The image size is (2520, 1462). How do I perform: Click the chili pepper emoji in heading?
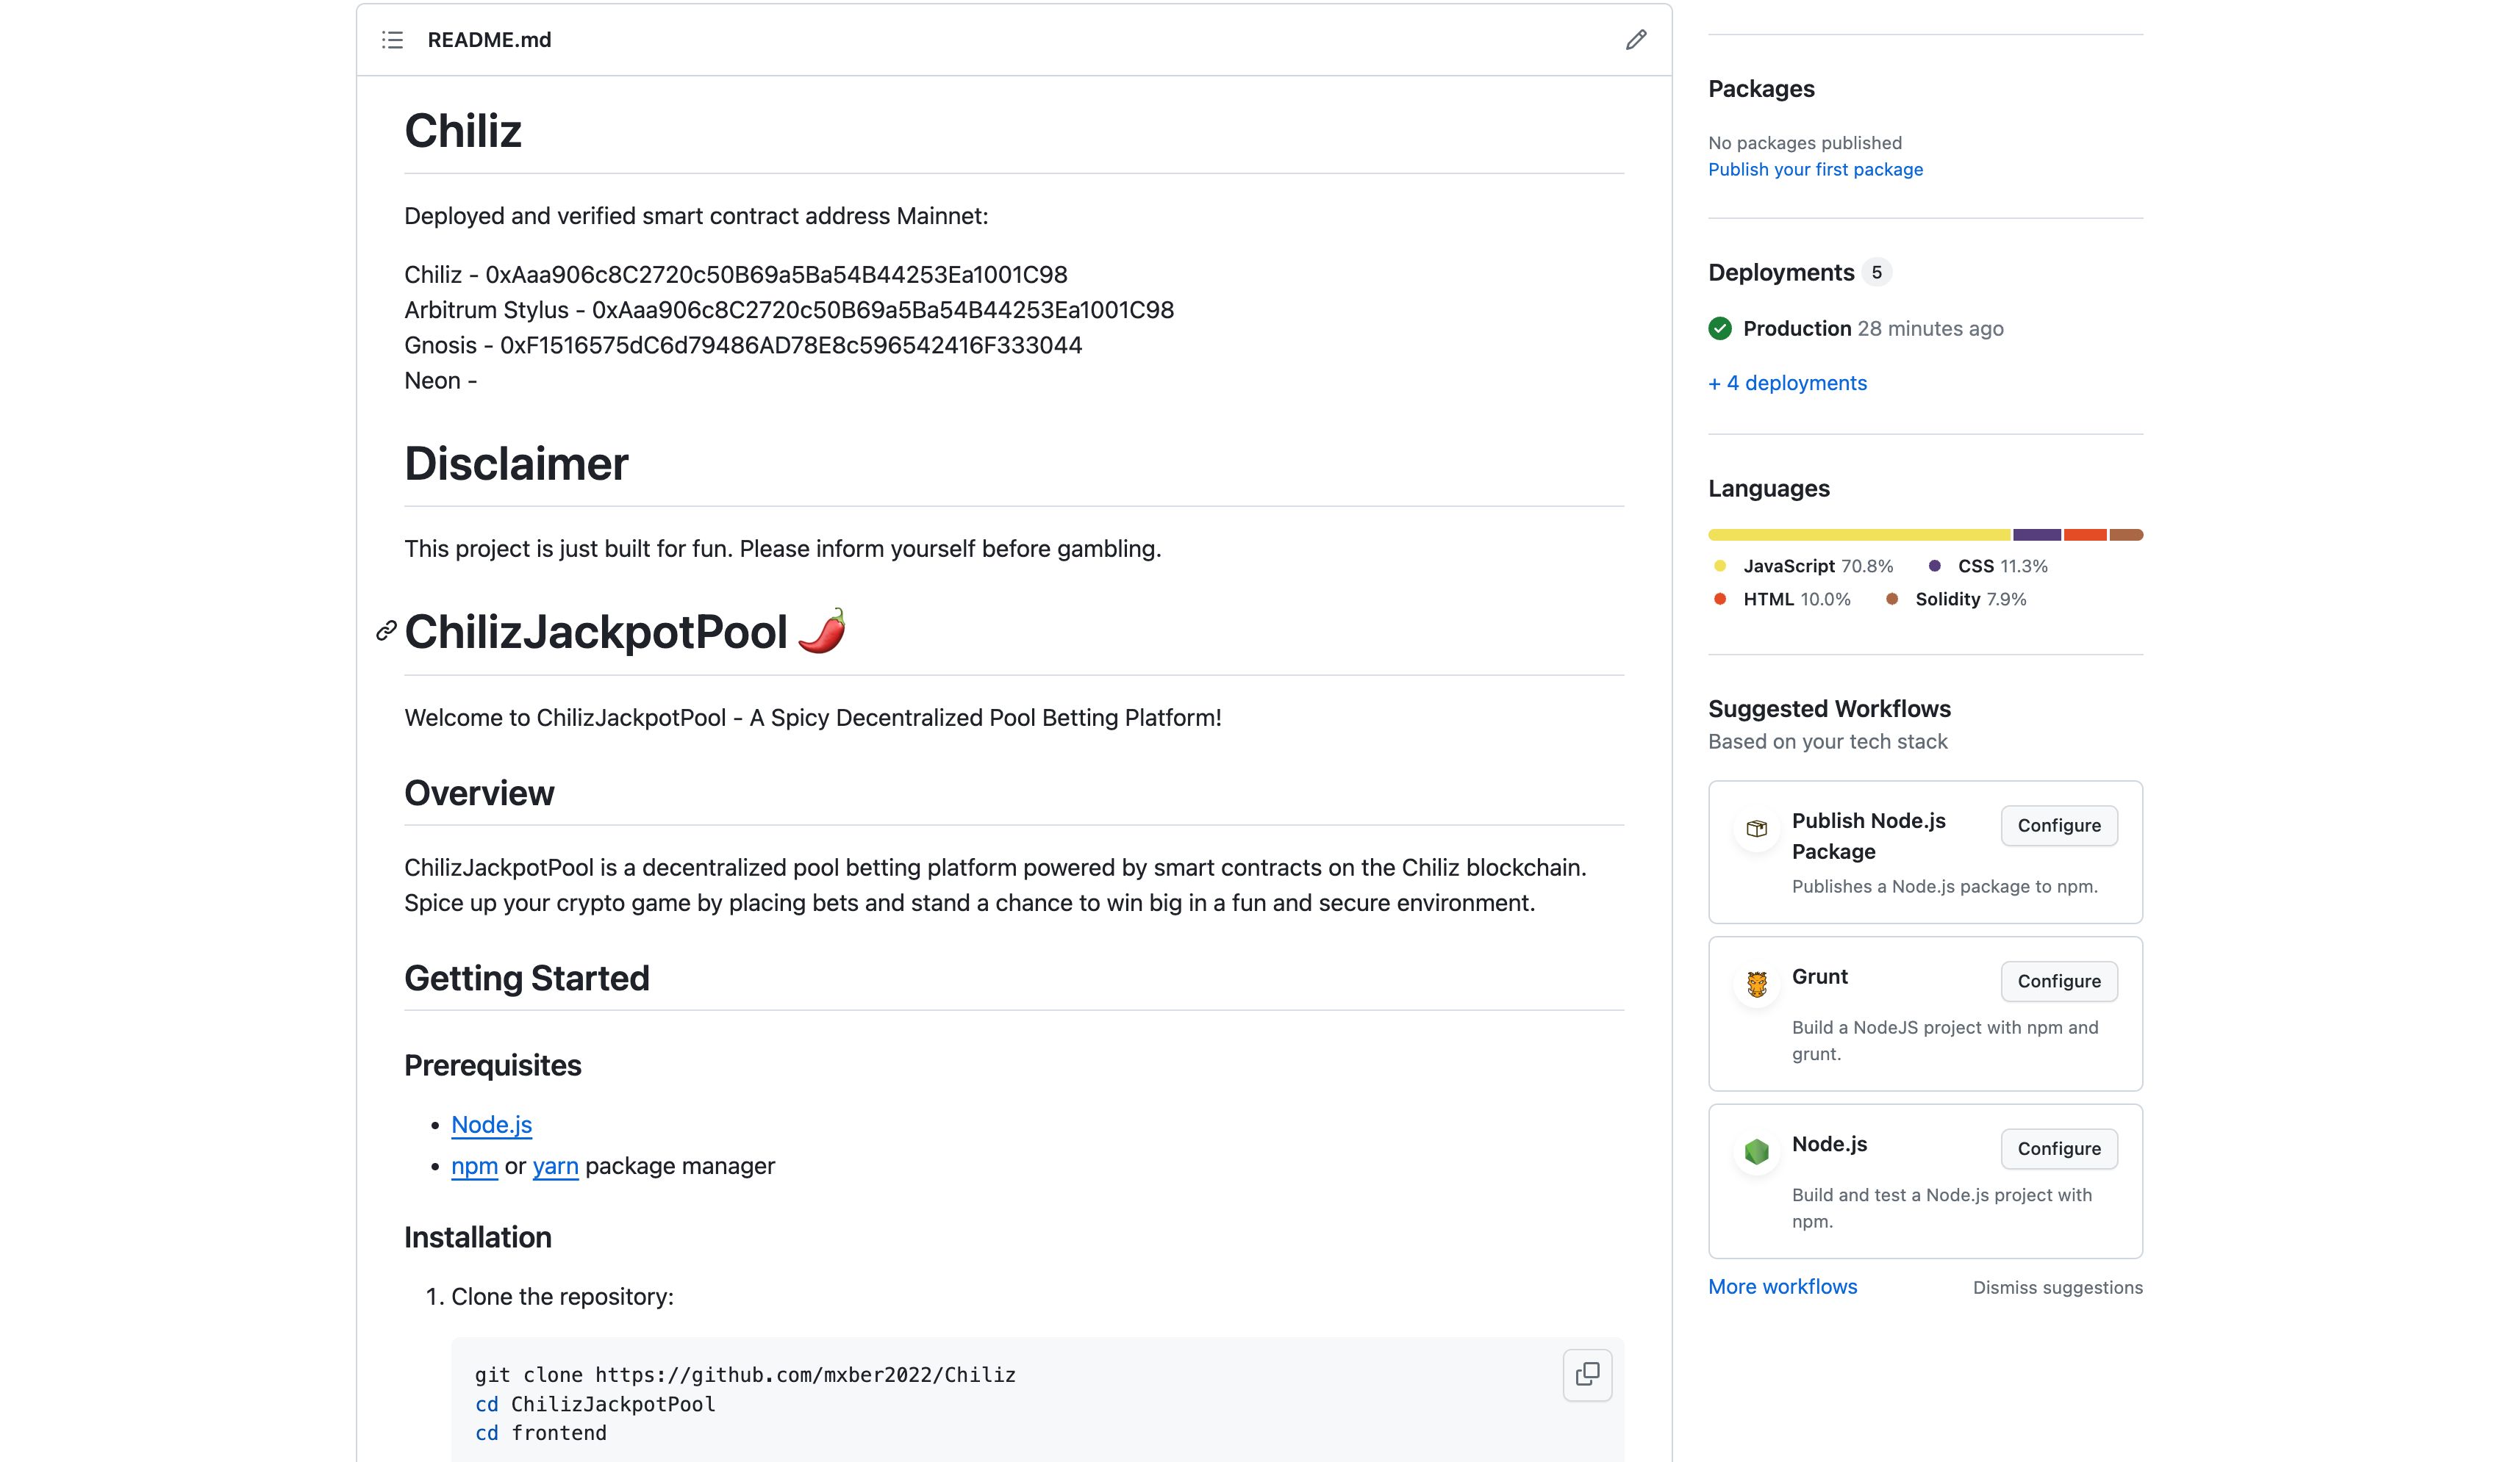coord(821,630)
